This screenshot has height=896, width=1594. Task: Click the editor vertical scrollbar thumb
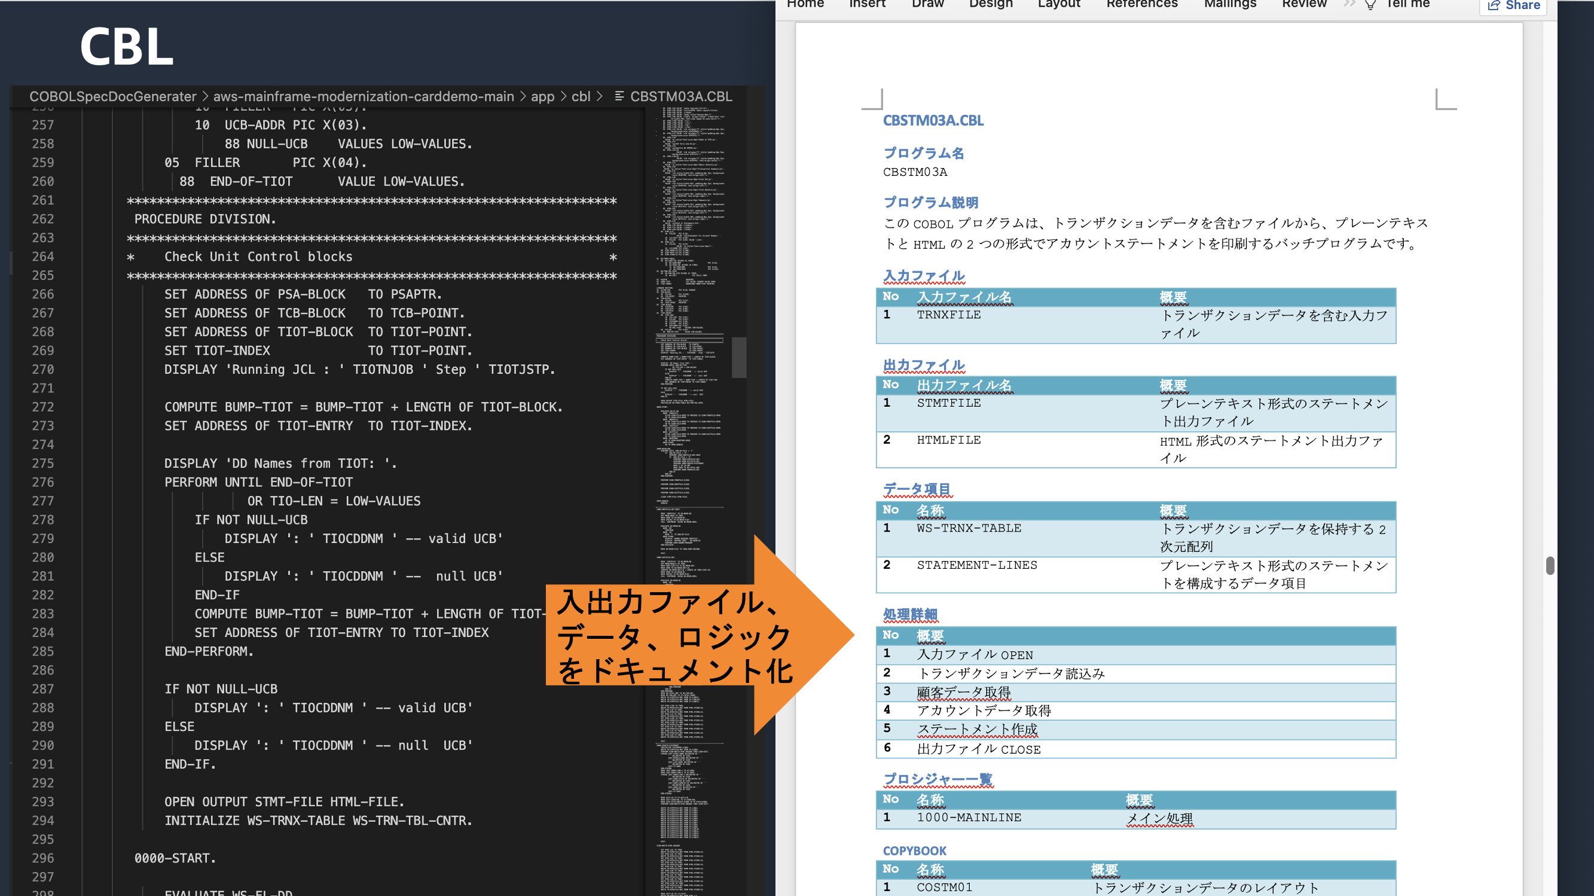[x=739, y=357]
